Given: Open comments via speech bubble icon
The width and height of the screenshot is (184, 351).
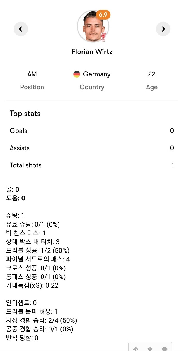Looking at the screenshot, I should tap(164, 348).
